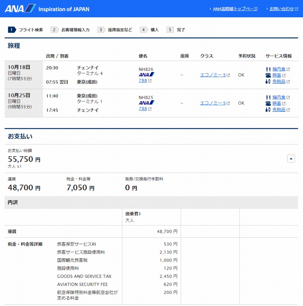Click external icon beside NH826 映画
This screenshot has width=303, height=306.
(x=284, y=75)
